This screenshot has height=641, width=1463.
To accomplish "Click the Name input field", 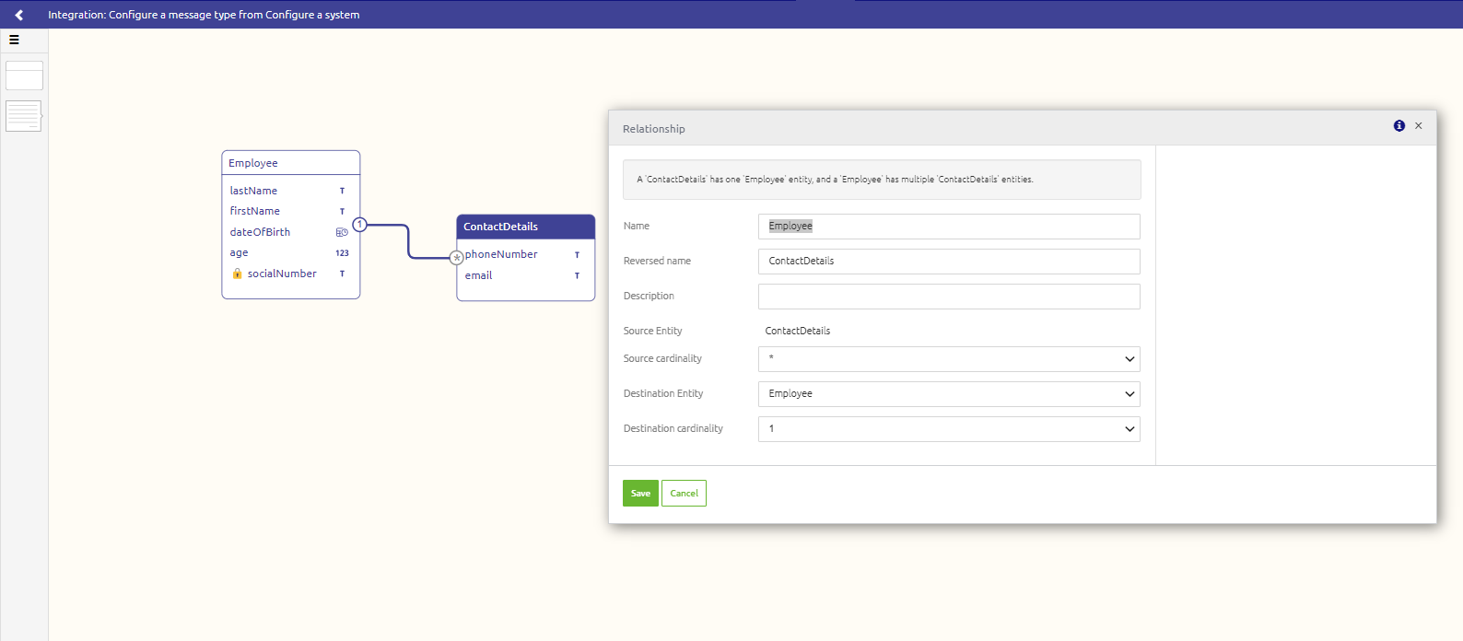I will pyautogui.click(x=948, y=227).
